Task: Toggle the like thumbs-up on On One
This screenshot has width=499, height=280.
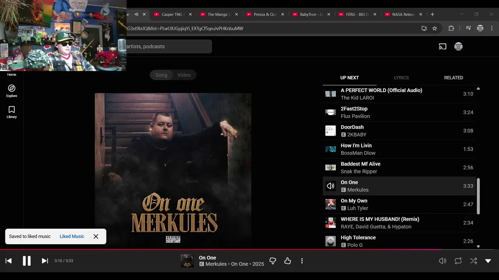Action: 288,261
